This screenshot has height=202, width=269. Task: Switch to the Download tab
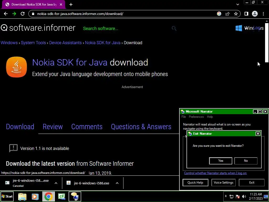(20, 127)
